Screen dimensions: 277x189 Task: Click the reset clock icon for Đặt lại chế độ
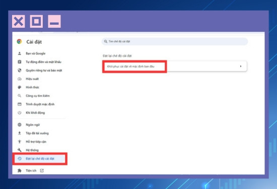coord(20,159)
